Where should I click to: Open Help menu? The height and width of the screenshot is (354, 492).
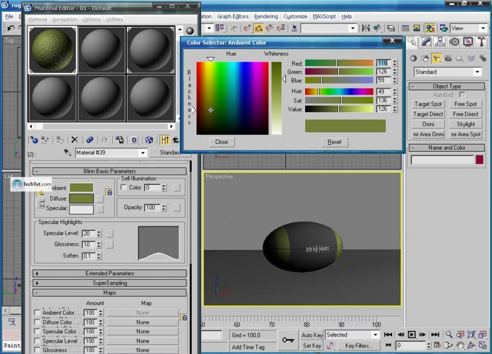(x=346, y=17)
